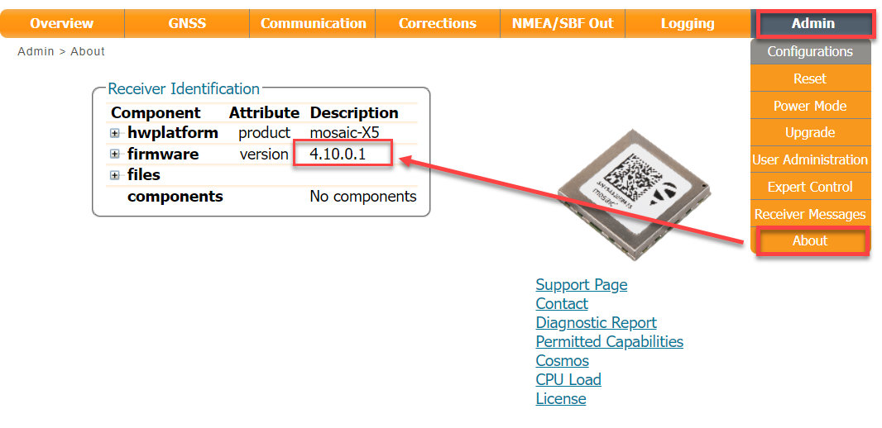Open the GNSS tab

click(186, 23)
